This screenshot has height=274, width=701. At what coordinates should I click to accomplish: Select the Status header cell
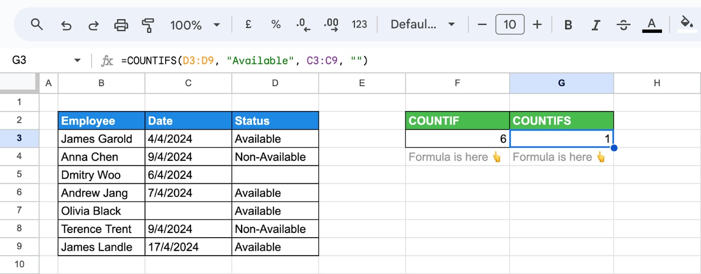tap(275, 121)
